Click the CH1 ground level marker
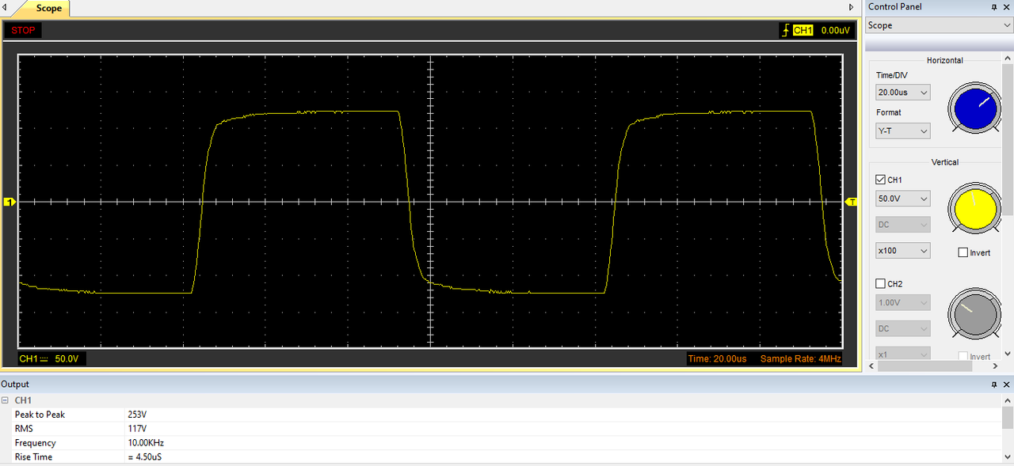The width and height of the screenshot is (1014, 466). [x=10, y=203]
